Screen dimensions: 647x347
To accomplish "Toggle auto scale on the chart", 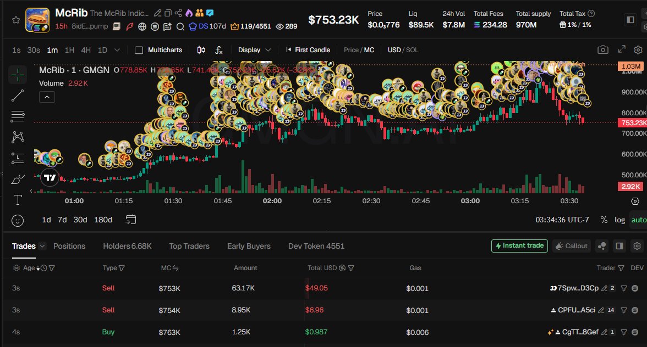I will pyautogui.click(x=639, y=220).
